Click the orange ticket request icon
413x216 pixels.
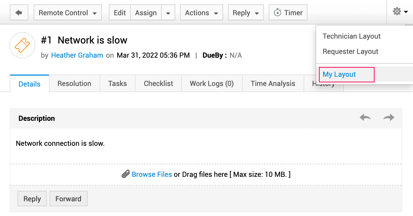tap(22, 45)
